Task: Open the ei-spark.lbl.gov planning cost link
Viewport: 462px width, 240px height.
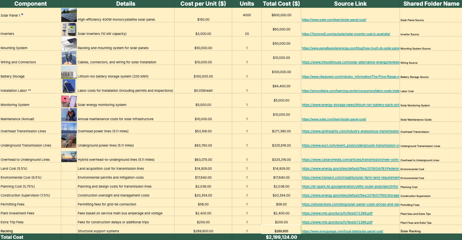Action: (350, 186)
